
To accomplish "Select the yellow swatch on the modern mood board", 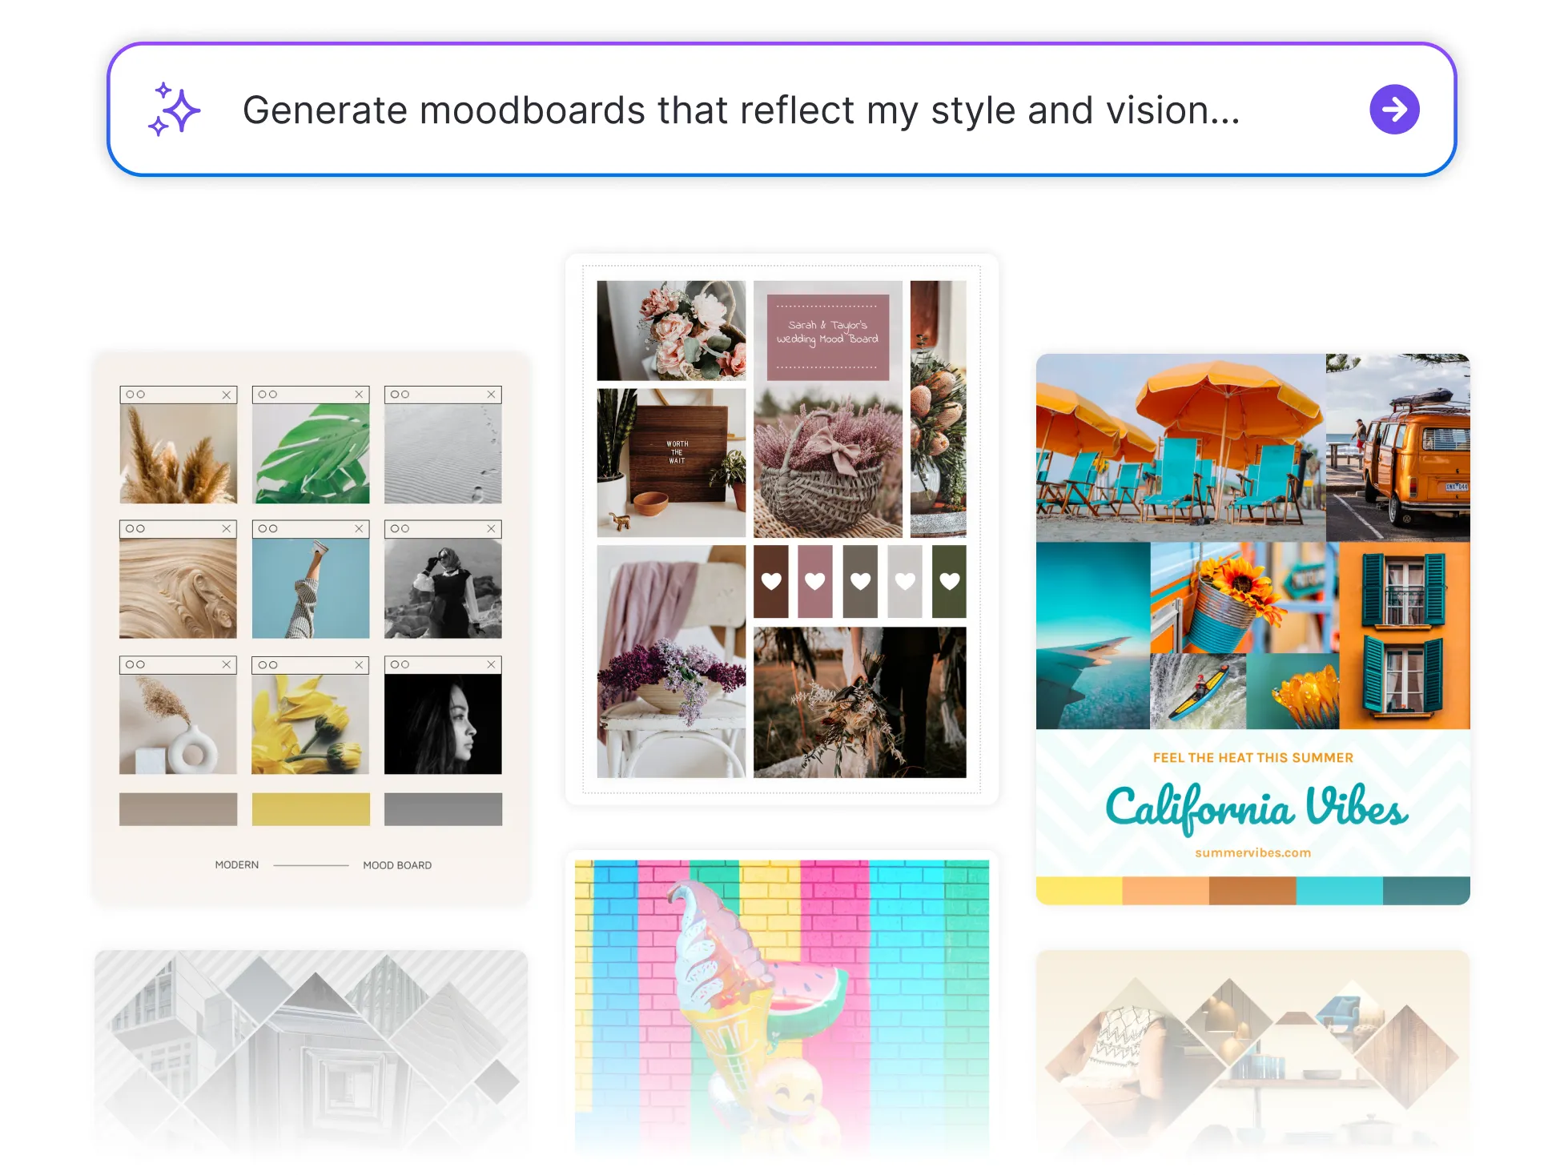I will click(x=311, y=808).
